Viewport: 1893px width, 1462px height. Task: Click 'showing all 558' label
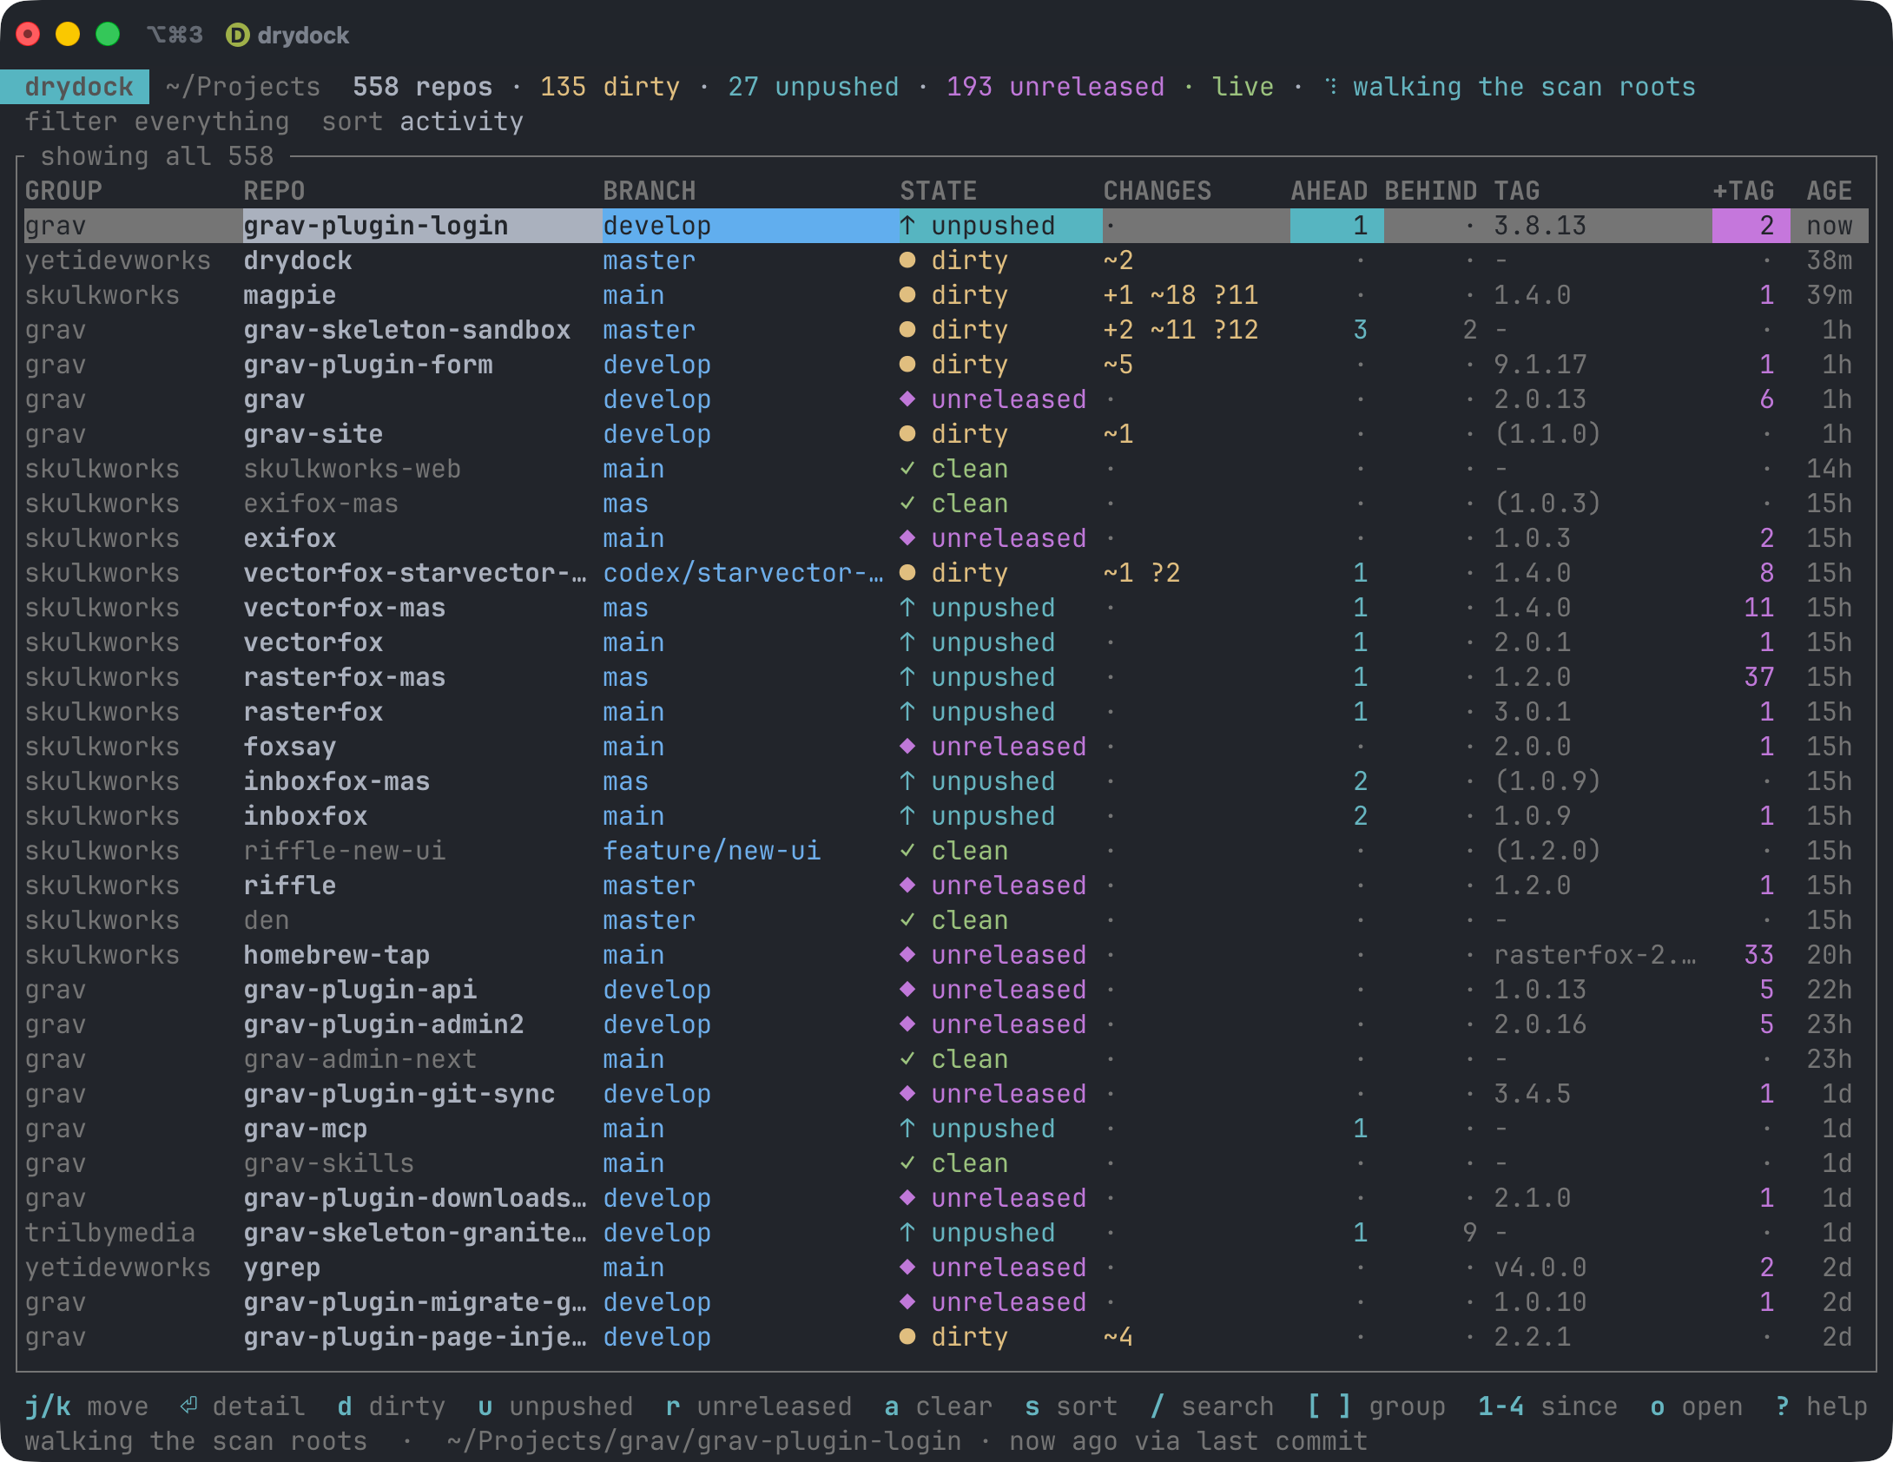coord(157,156)
